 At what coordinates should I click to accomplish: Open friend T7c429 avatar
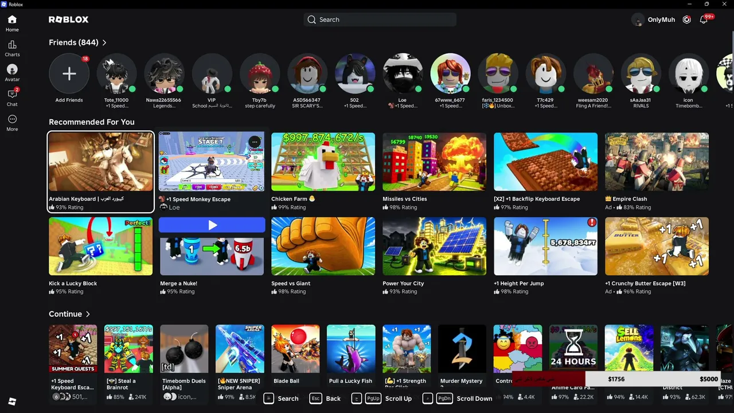click(x=545, y=73)
